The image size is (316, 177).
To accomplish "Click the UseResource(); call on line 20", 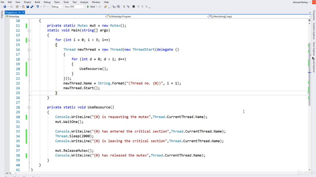I will [94, 69].
